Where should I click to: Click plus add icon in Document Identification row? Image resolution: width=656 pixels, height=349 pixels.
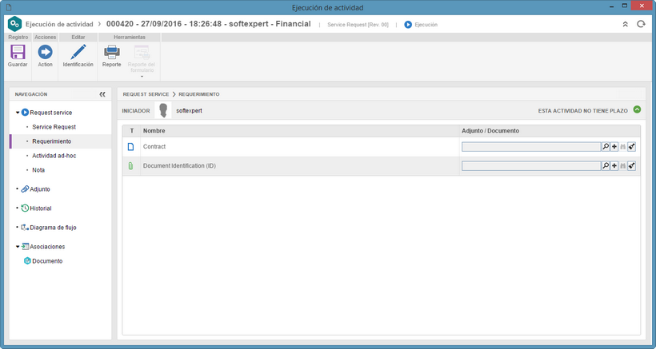[x=614, y=166]
